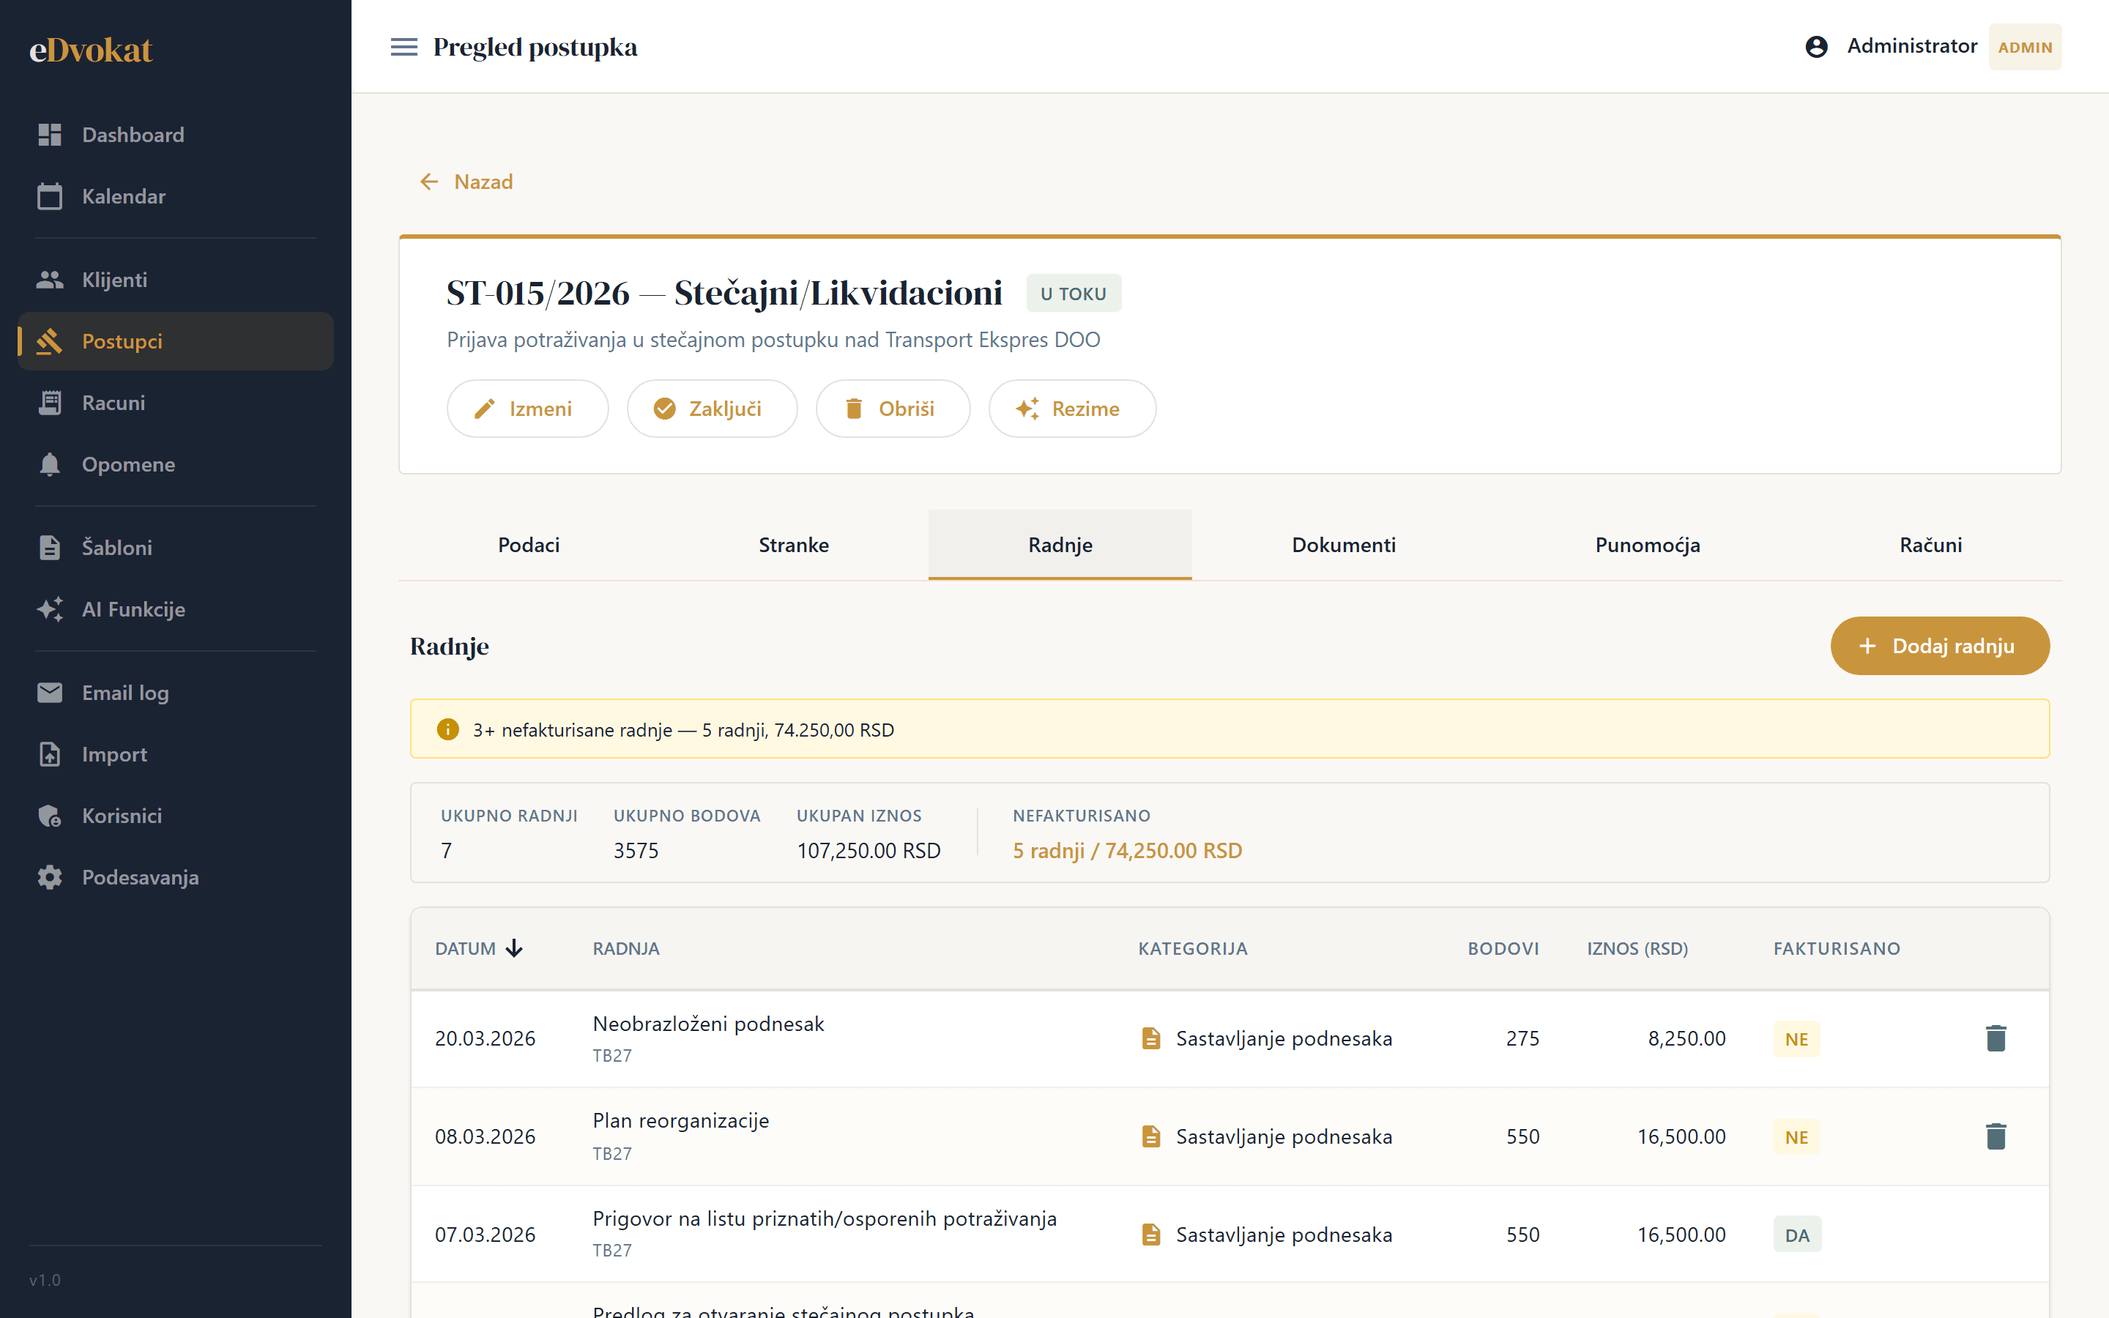Go back with the Nazad link
This screenshot has width=2109, height=1318.
coord(466,182)
